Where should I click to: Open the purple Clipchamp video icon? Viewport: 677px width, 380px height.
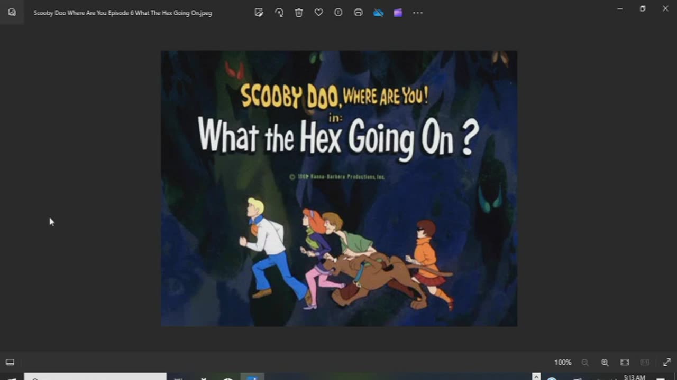pyautogui.click(x=398, y=13)
